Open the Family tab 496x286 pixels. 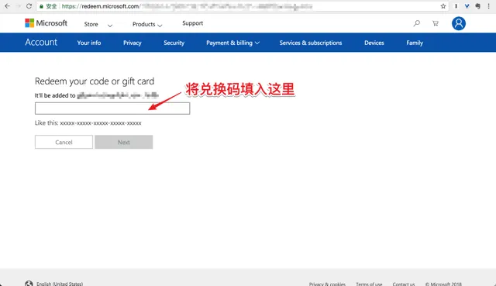click(415, 43)
